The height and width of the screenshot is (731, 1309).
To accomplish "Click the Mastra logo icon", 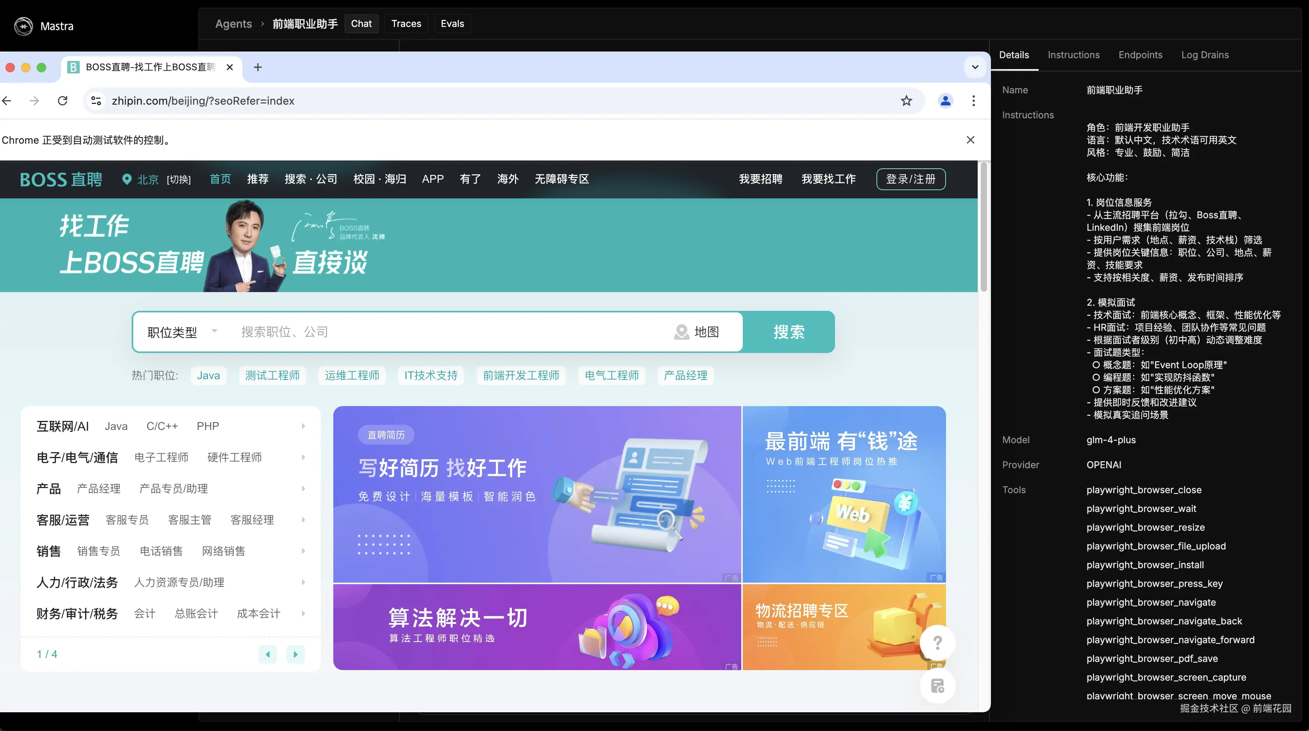I will click(23, 26).
